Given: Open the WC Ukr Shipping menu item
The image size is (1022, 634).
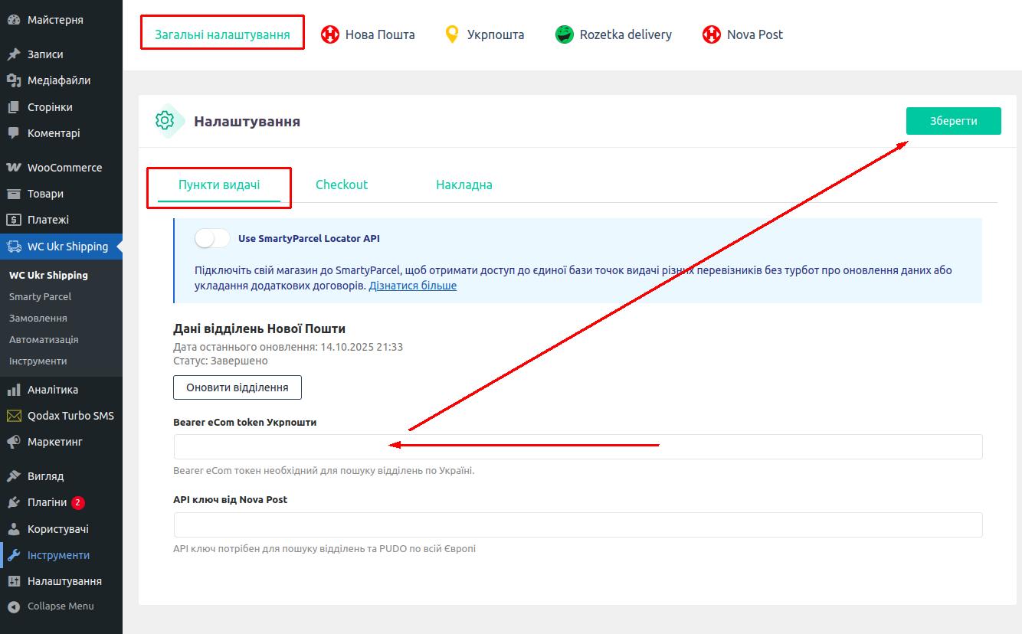Looking at the screenshot, I should coord(67,247).
